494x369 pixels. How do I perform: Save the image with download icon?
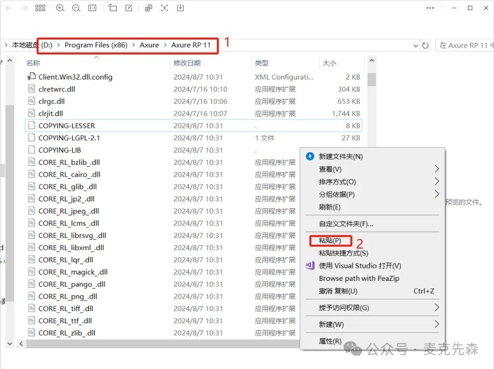tap(181, 8)
